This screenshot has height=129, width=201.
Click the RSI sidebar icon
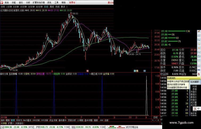click(x=199, y=70)
